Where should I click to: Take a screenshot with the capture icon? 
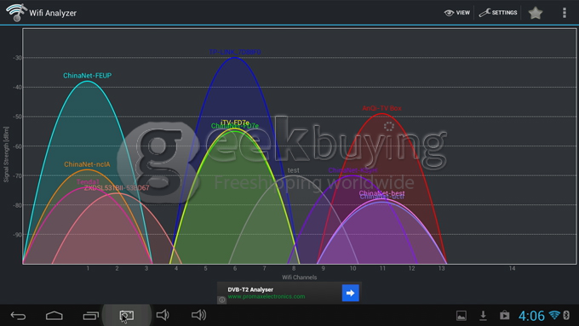[x=127, y=316]
